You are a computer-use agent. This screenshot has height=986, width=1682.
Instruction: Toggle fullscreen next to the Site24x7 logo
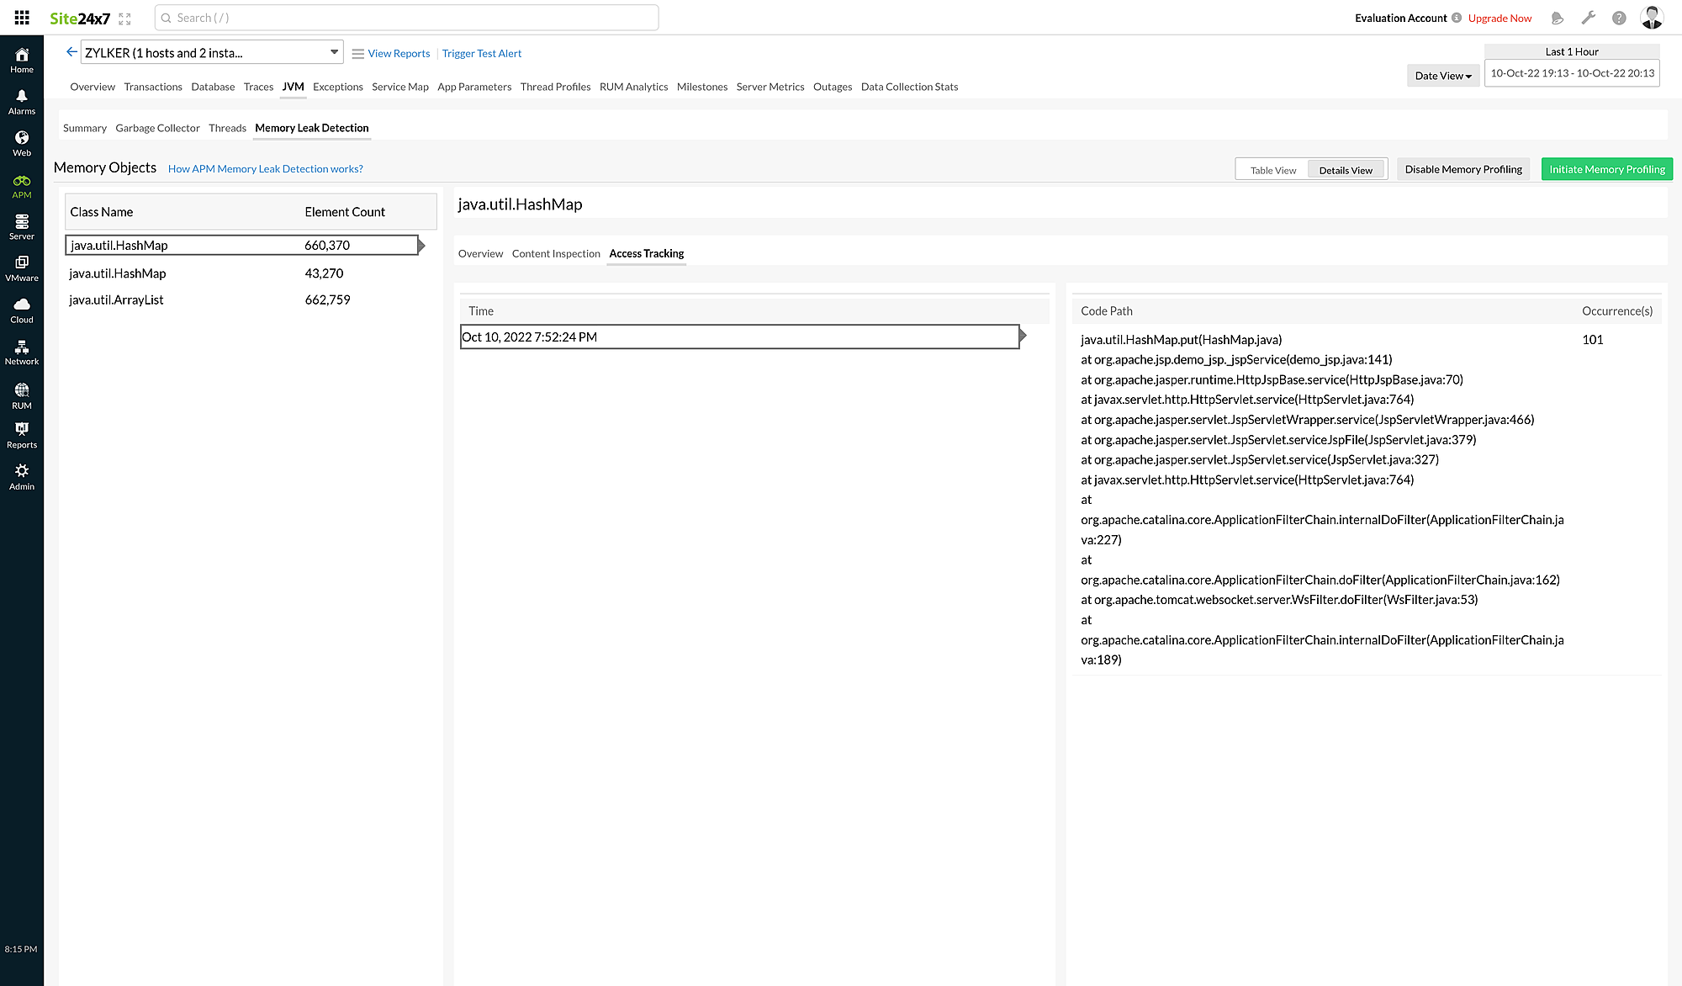pos(124,17)
